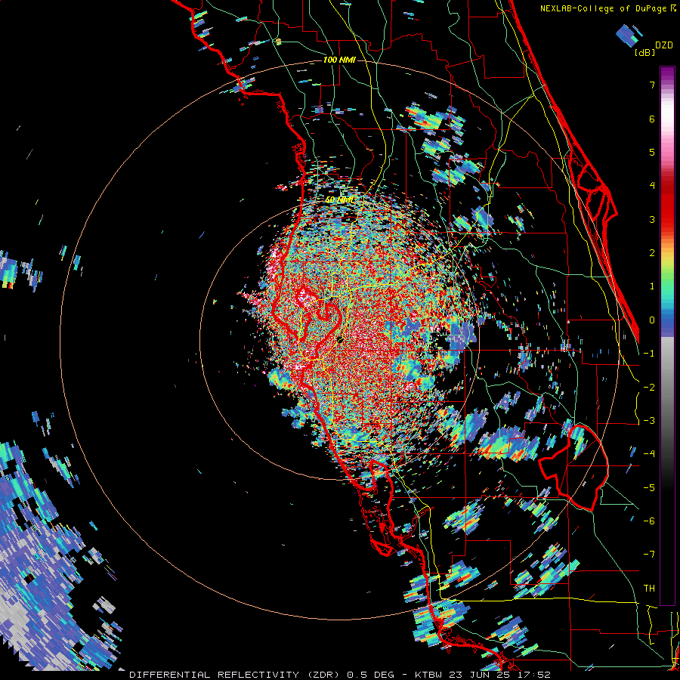Click the [dB] unit label
Screen dimensions: 680x680
645,52
